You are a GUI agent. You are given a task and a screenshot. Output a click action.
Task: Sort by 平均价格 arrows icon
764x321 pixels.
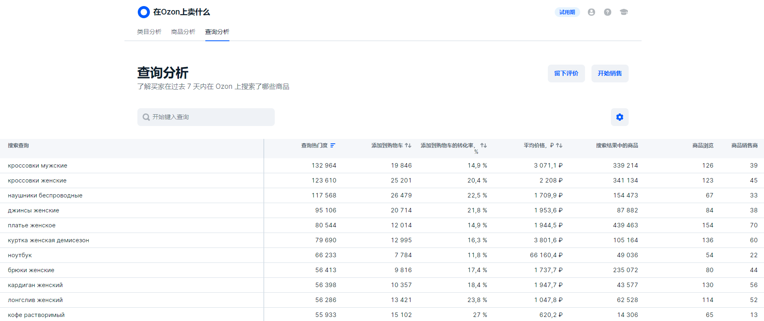point(559,145)
